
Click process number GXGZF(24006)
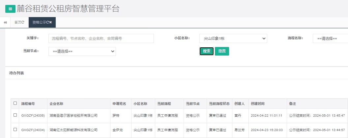click(x=33, y=115)
